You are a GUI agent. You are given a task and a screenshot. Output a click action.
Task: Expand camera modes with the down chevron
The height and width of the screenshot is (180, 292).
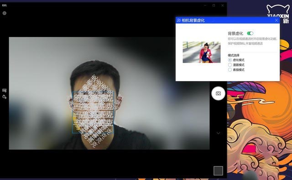[218, 133]
